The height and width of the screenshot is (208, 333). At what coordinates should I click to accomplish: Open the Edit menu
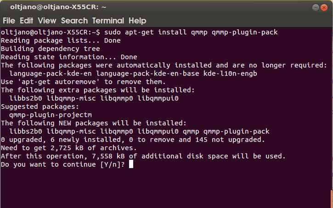click(26, 21)
